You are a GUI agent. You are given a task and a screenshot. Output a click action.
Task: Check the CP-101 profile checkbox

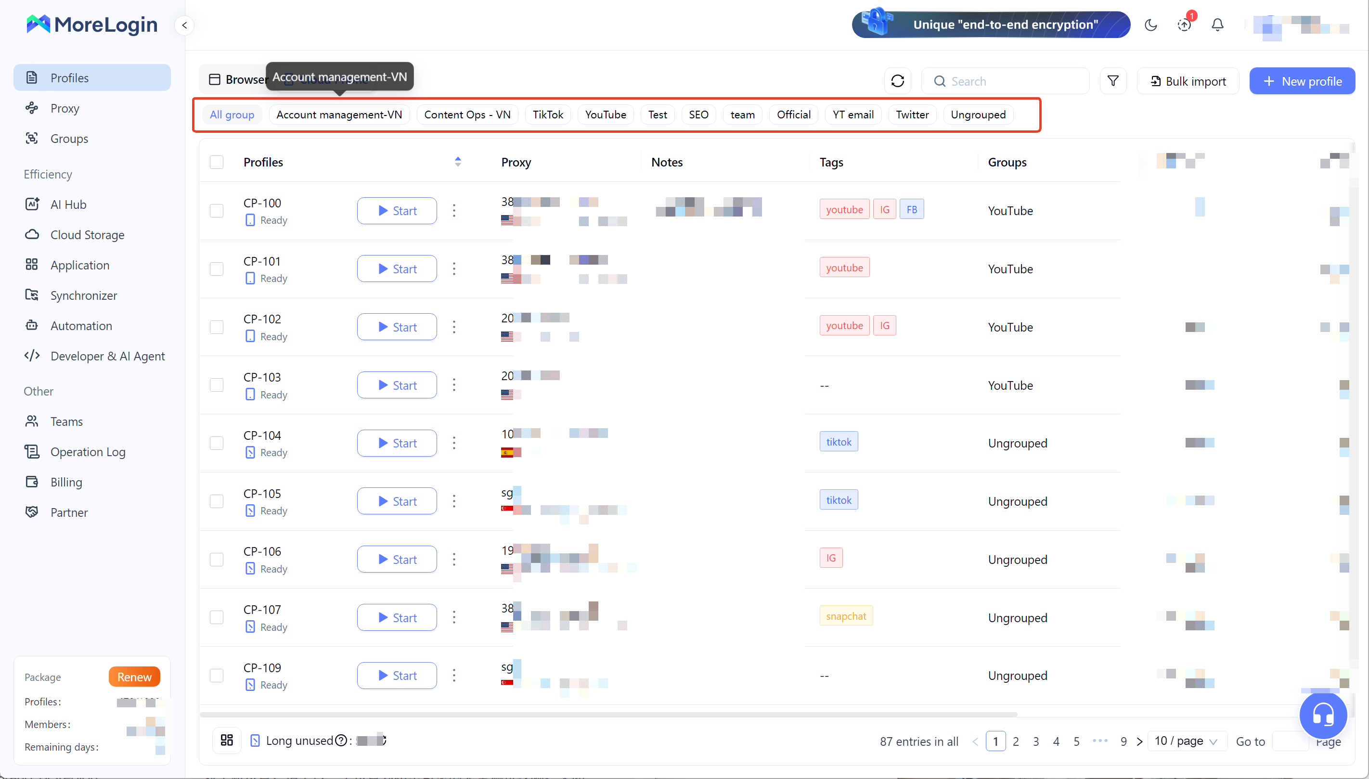[217, 268]
